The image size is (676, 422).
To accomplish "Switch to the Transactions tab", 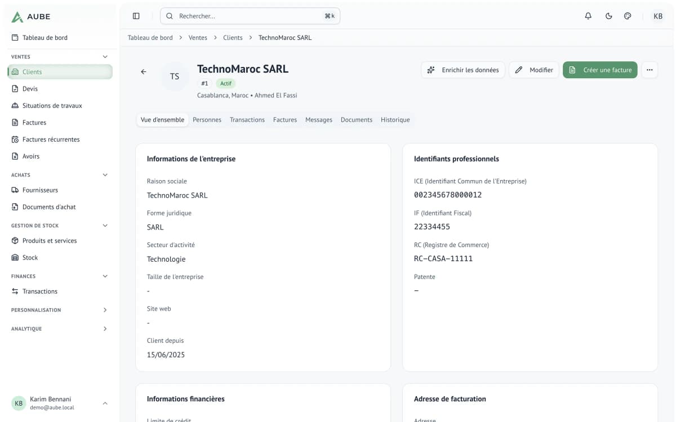I will click(x=247, y=120).
